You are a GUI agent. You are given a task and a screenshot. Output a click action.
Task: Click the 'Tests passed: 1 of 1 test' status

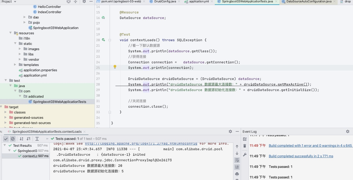(x=81, y=139)
